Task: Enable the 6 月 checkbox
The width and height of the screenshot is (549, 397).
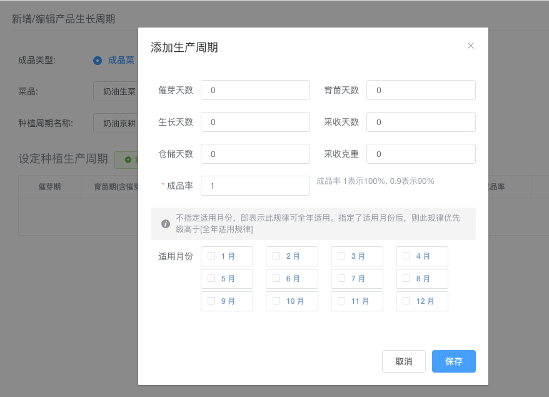Action: (276, 278)
